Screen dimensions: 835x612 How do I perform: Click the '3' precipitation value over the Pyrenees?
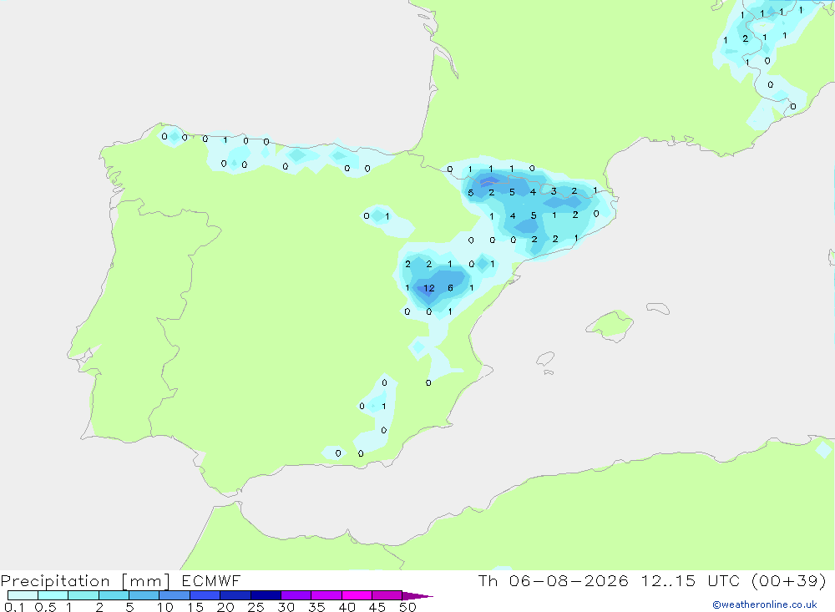(x=554, y=191)
